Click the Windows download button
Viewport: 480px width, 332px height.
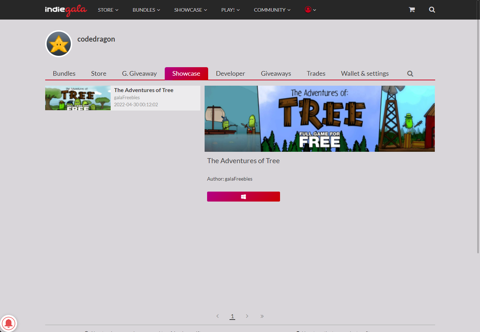click(x=243, y=197)
